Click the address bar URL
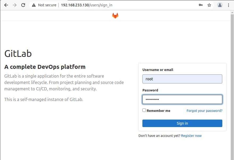Screen dimensions: 234x160 [x=87, y=5]
